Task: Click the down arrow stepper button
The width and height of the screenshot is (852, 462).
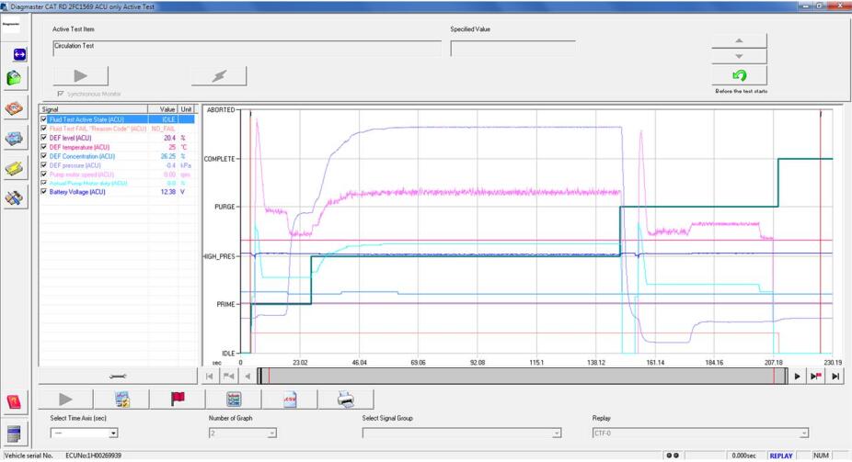Action: pos(740,56)
